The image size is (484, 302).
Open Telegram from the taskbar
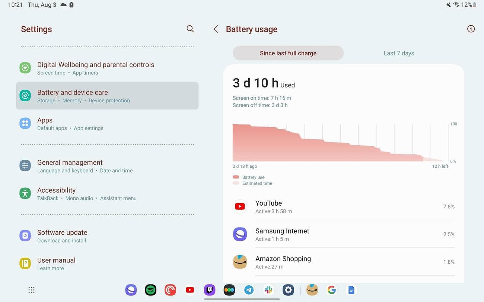[x=249, y=289]
